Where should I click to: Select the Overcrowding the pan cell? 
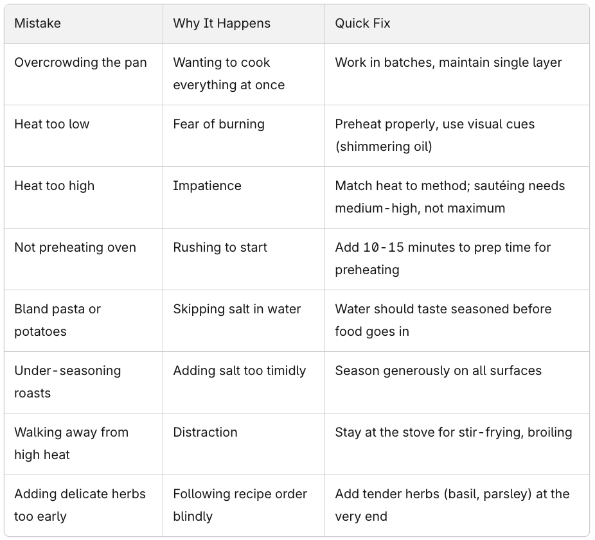(x=84, y=74)
